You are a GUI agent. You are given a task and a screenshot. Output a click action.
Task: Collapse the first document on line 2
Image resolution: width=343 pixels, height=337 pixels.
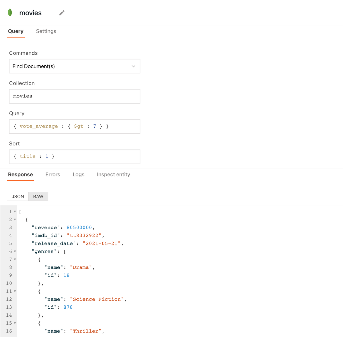[15, 220]
